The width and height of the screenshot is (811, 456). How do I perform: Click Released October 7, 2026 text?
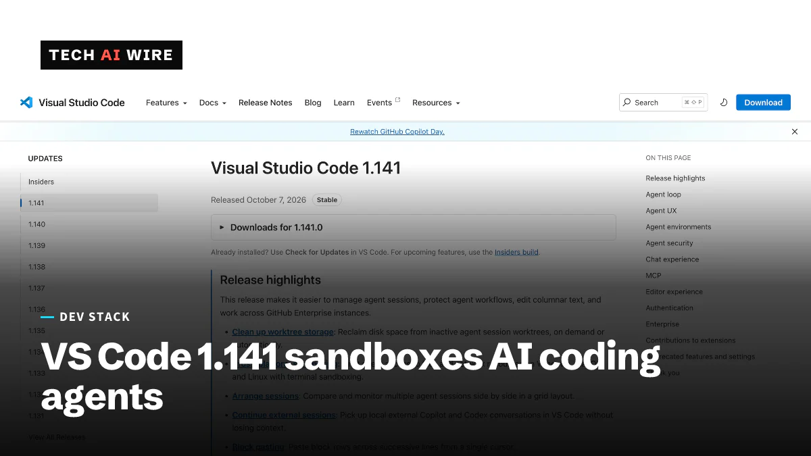(x=258, y=200)
